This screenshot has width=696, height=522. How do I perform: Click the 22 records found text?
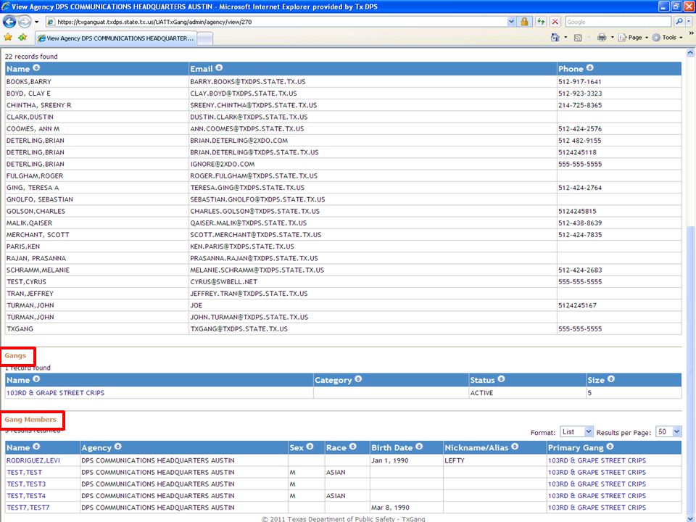point(31,57)
